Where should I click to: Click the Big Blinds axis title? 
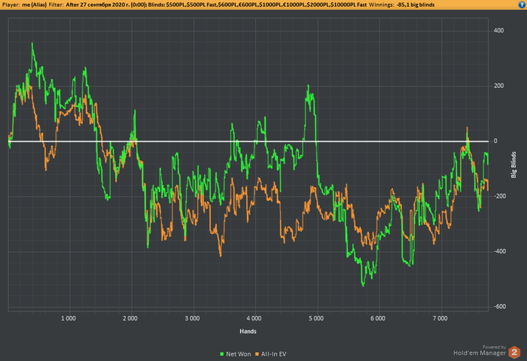tap(513, 165)
